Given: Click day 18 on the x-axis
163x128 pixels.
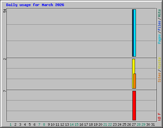Looking at the screenshot, I should [x=91, y=124].
